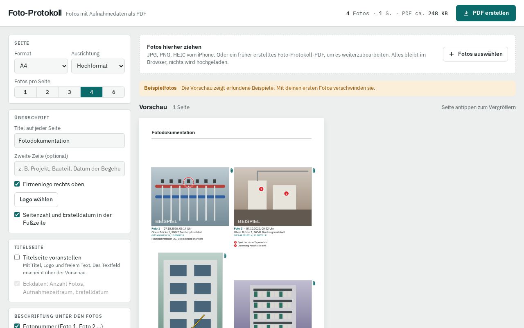Click the Fotos hierher ziehen drop heading
This screenshot has width=524, height=328.
pos(174,47)
